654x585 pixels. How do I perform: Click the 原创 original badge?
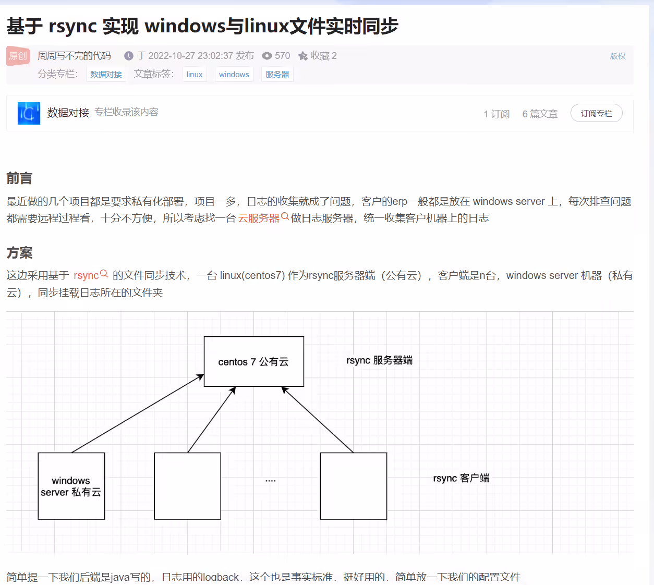tap(18, 56)
